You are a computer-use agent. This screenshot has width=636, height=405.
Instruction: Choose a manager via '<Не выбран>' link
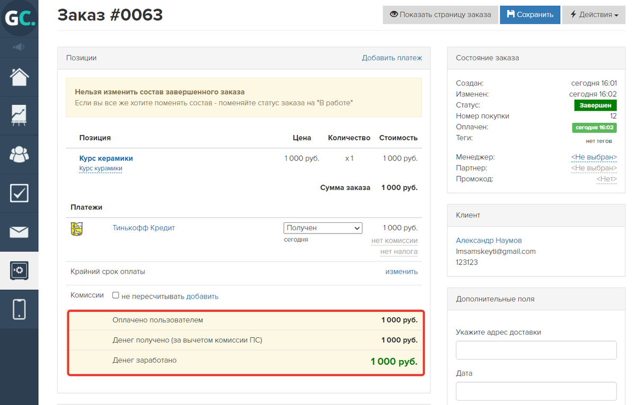click(x=594, y=157)
